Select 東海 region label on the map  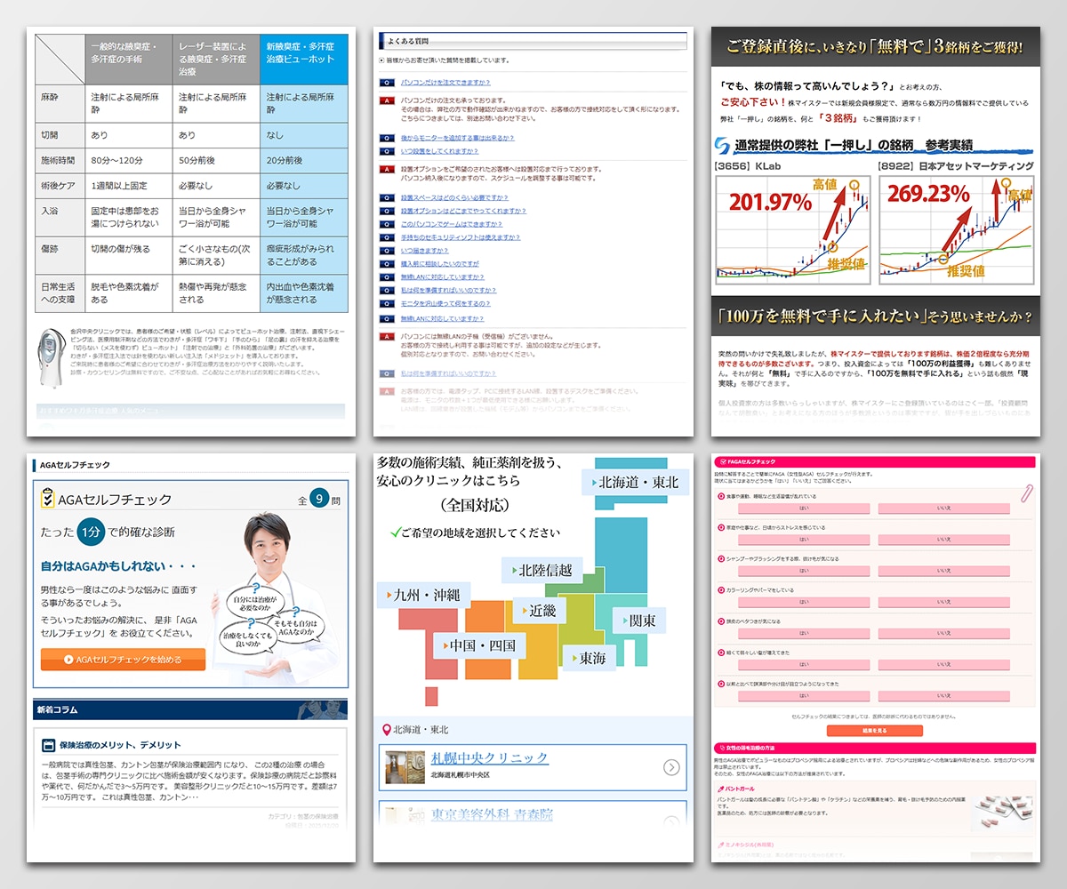pos(588,659)
